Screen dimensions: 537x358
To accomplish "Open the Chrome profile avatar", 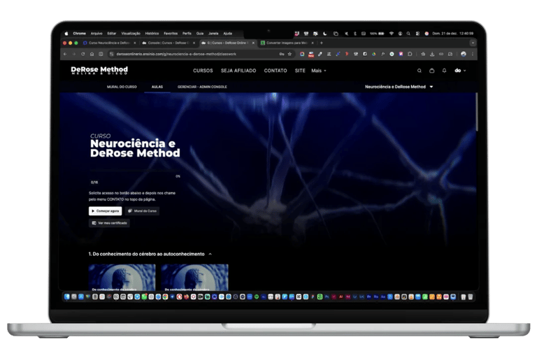I will coord(464,54).
